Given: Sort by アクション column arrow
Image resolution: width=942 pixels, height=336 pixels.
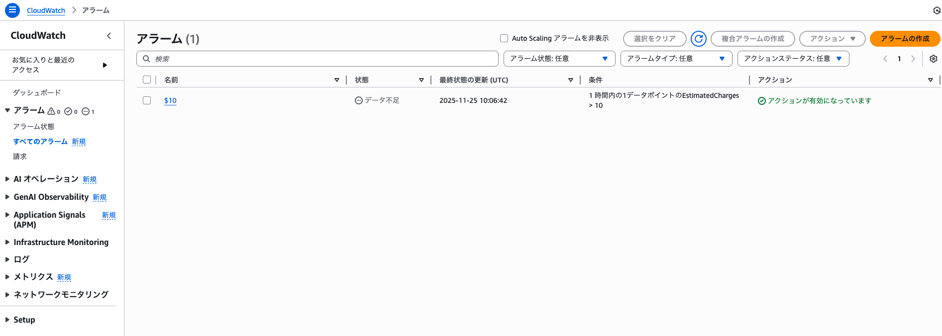Looking at the screenshot, I should 931,80.
